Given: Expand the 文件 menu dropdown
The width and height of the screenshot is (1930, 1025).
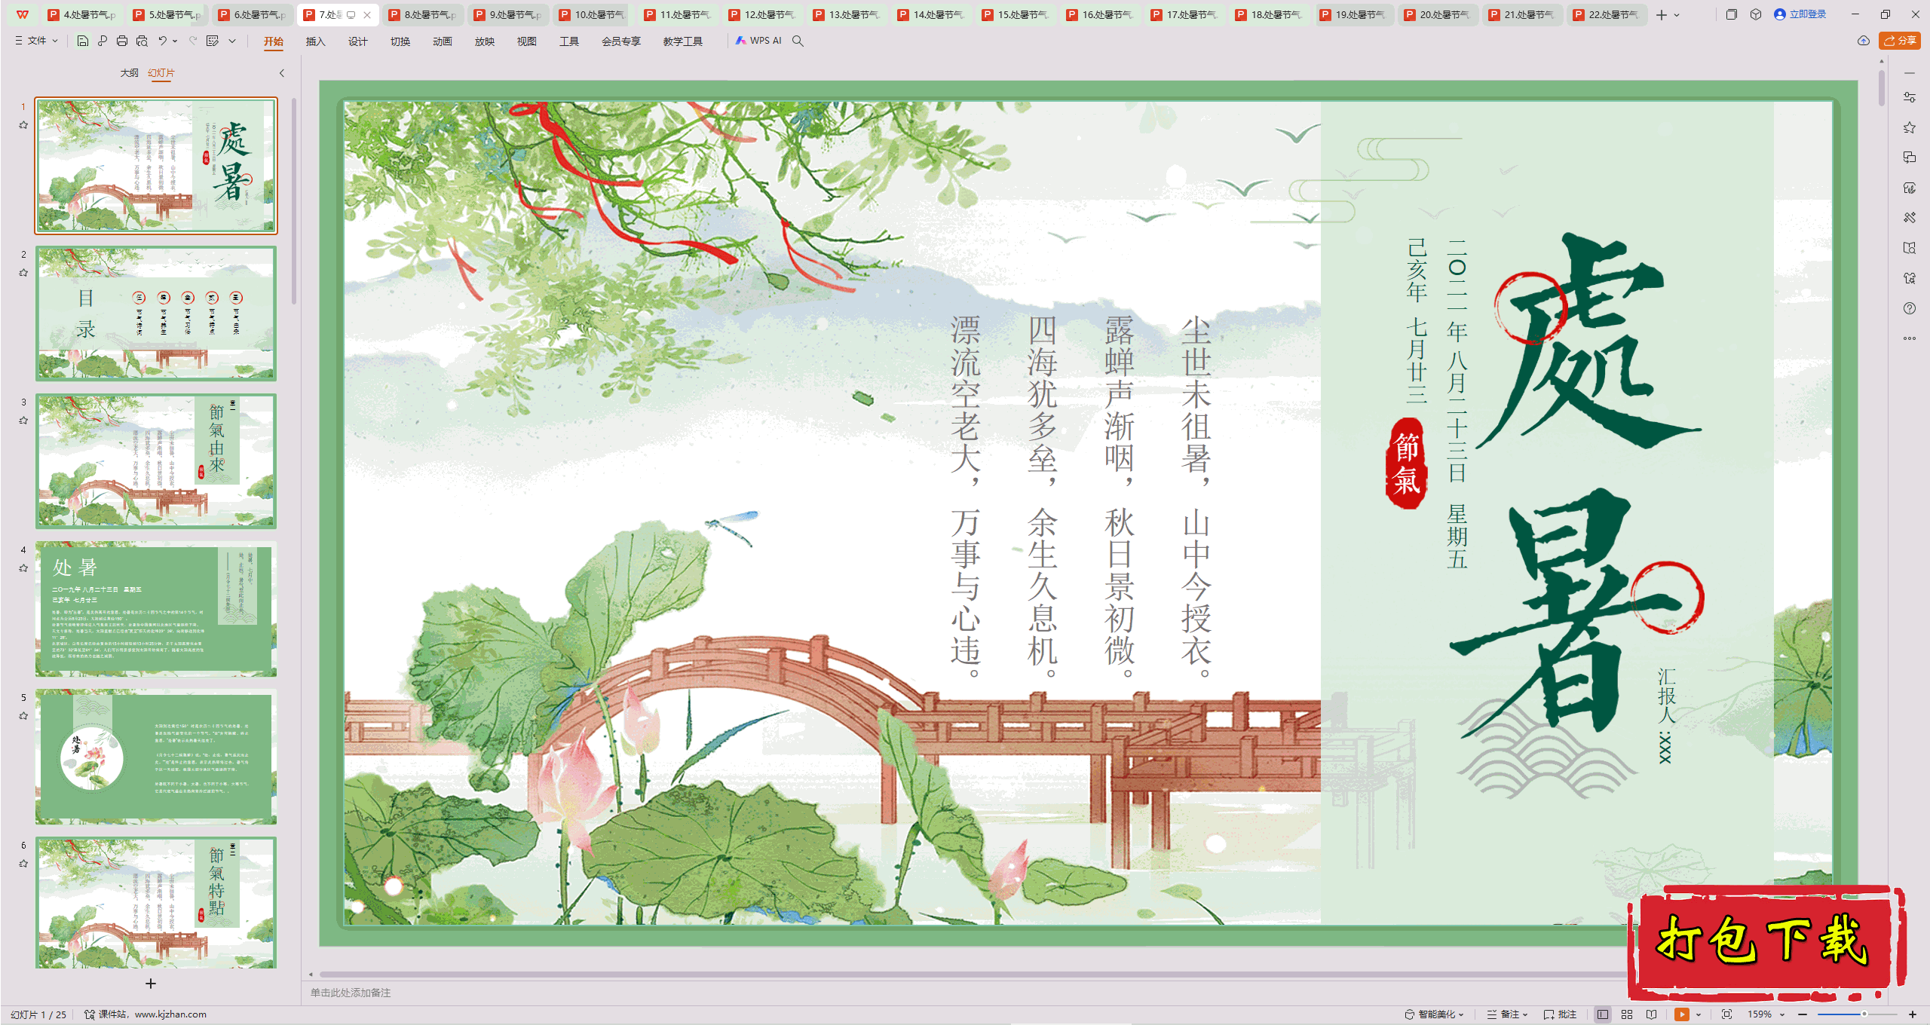Looking at the screenshot, I should (36, 41).
